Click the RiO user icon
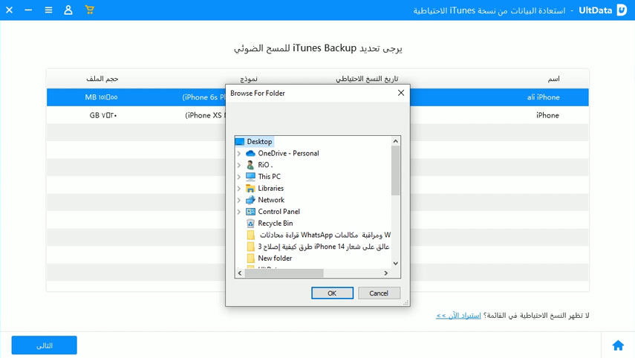Image resolution: width=635 pixels, height=358 pixels. pyautogui.click(x=250, y=165)
